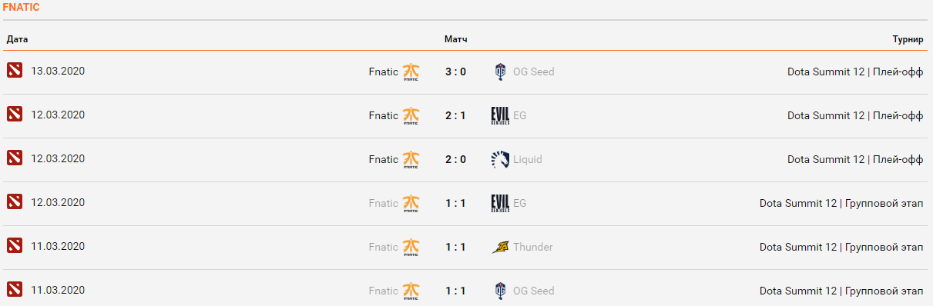Click the FNATIC section heading
This screenshot has height=306, width=933.
click(x=22, y=7)
